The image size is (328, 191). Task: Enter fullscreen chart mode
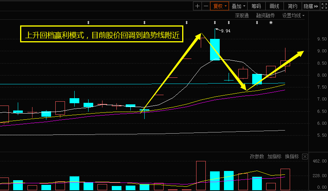(324, 6)
